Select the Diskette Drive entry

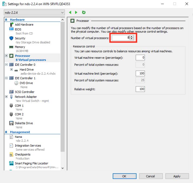(x=24, y=123)
